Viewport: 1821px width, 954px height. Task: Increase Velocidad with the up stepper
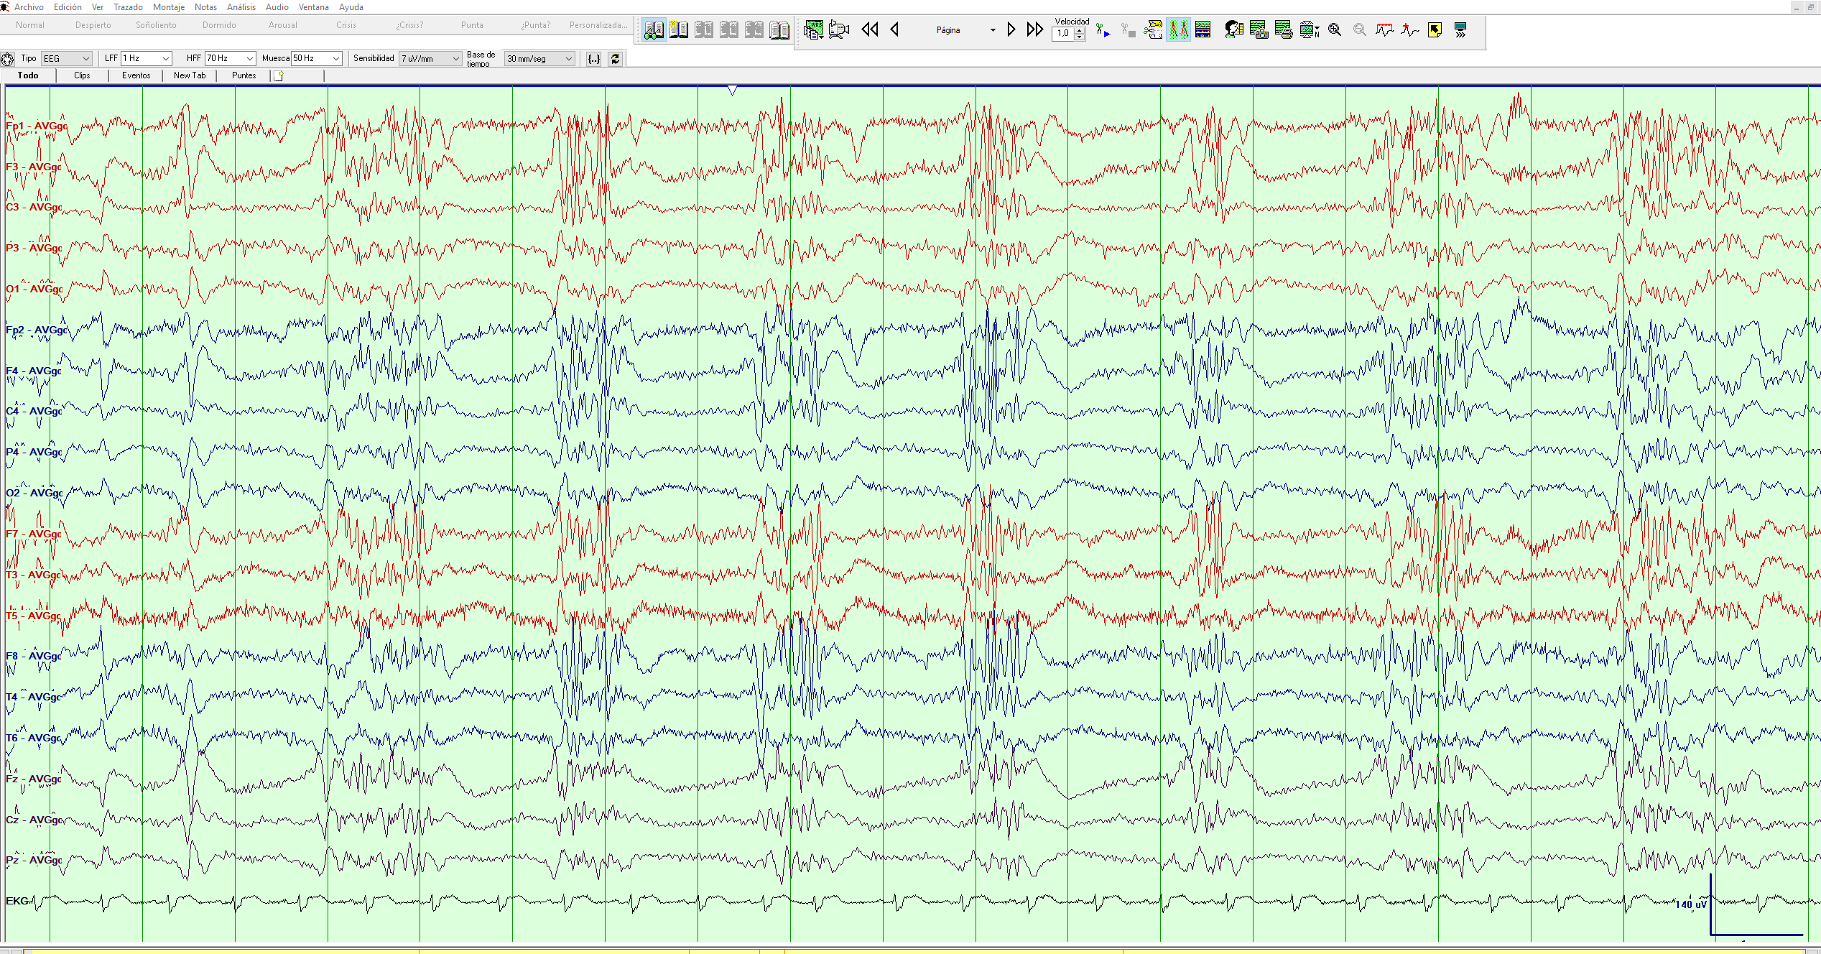click(1080, 30)
